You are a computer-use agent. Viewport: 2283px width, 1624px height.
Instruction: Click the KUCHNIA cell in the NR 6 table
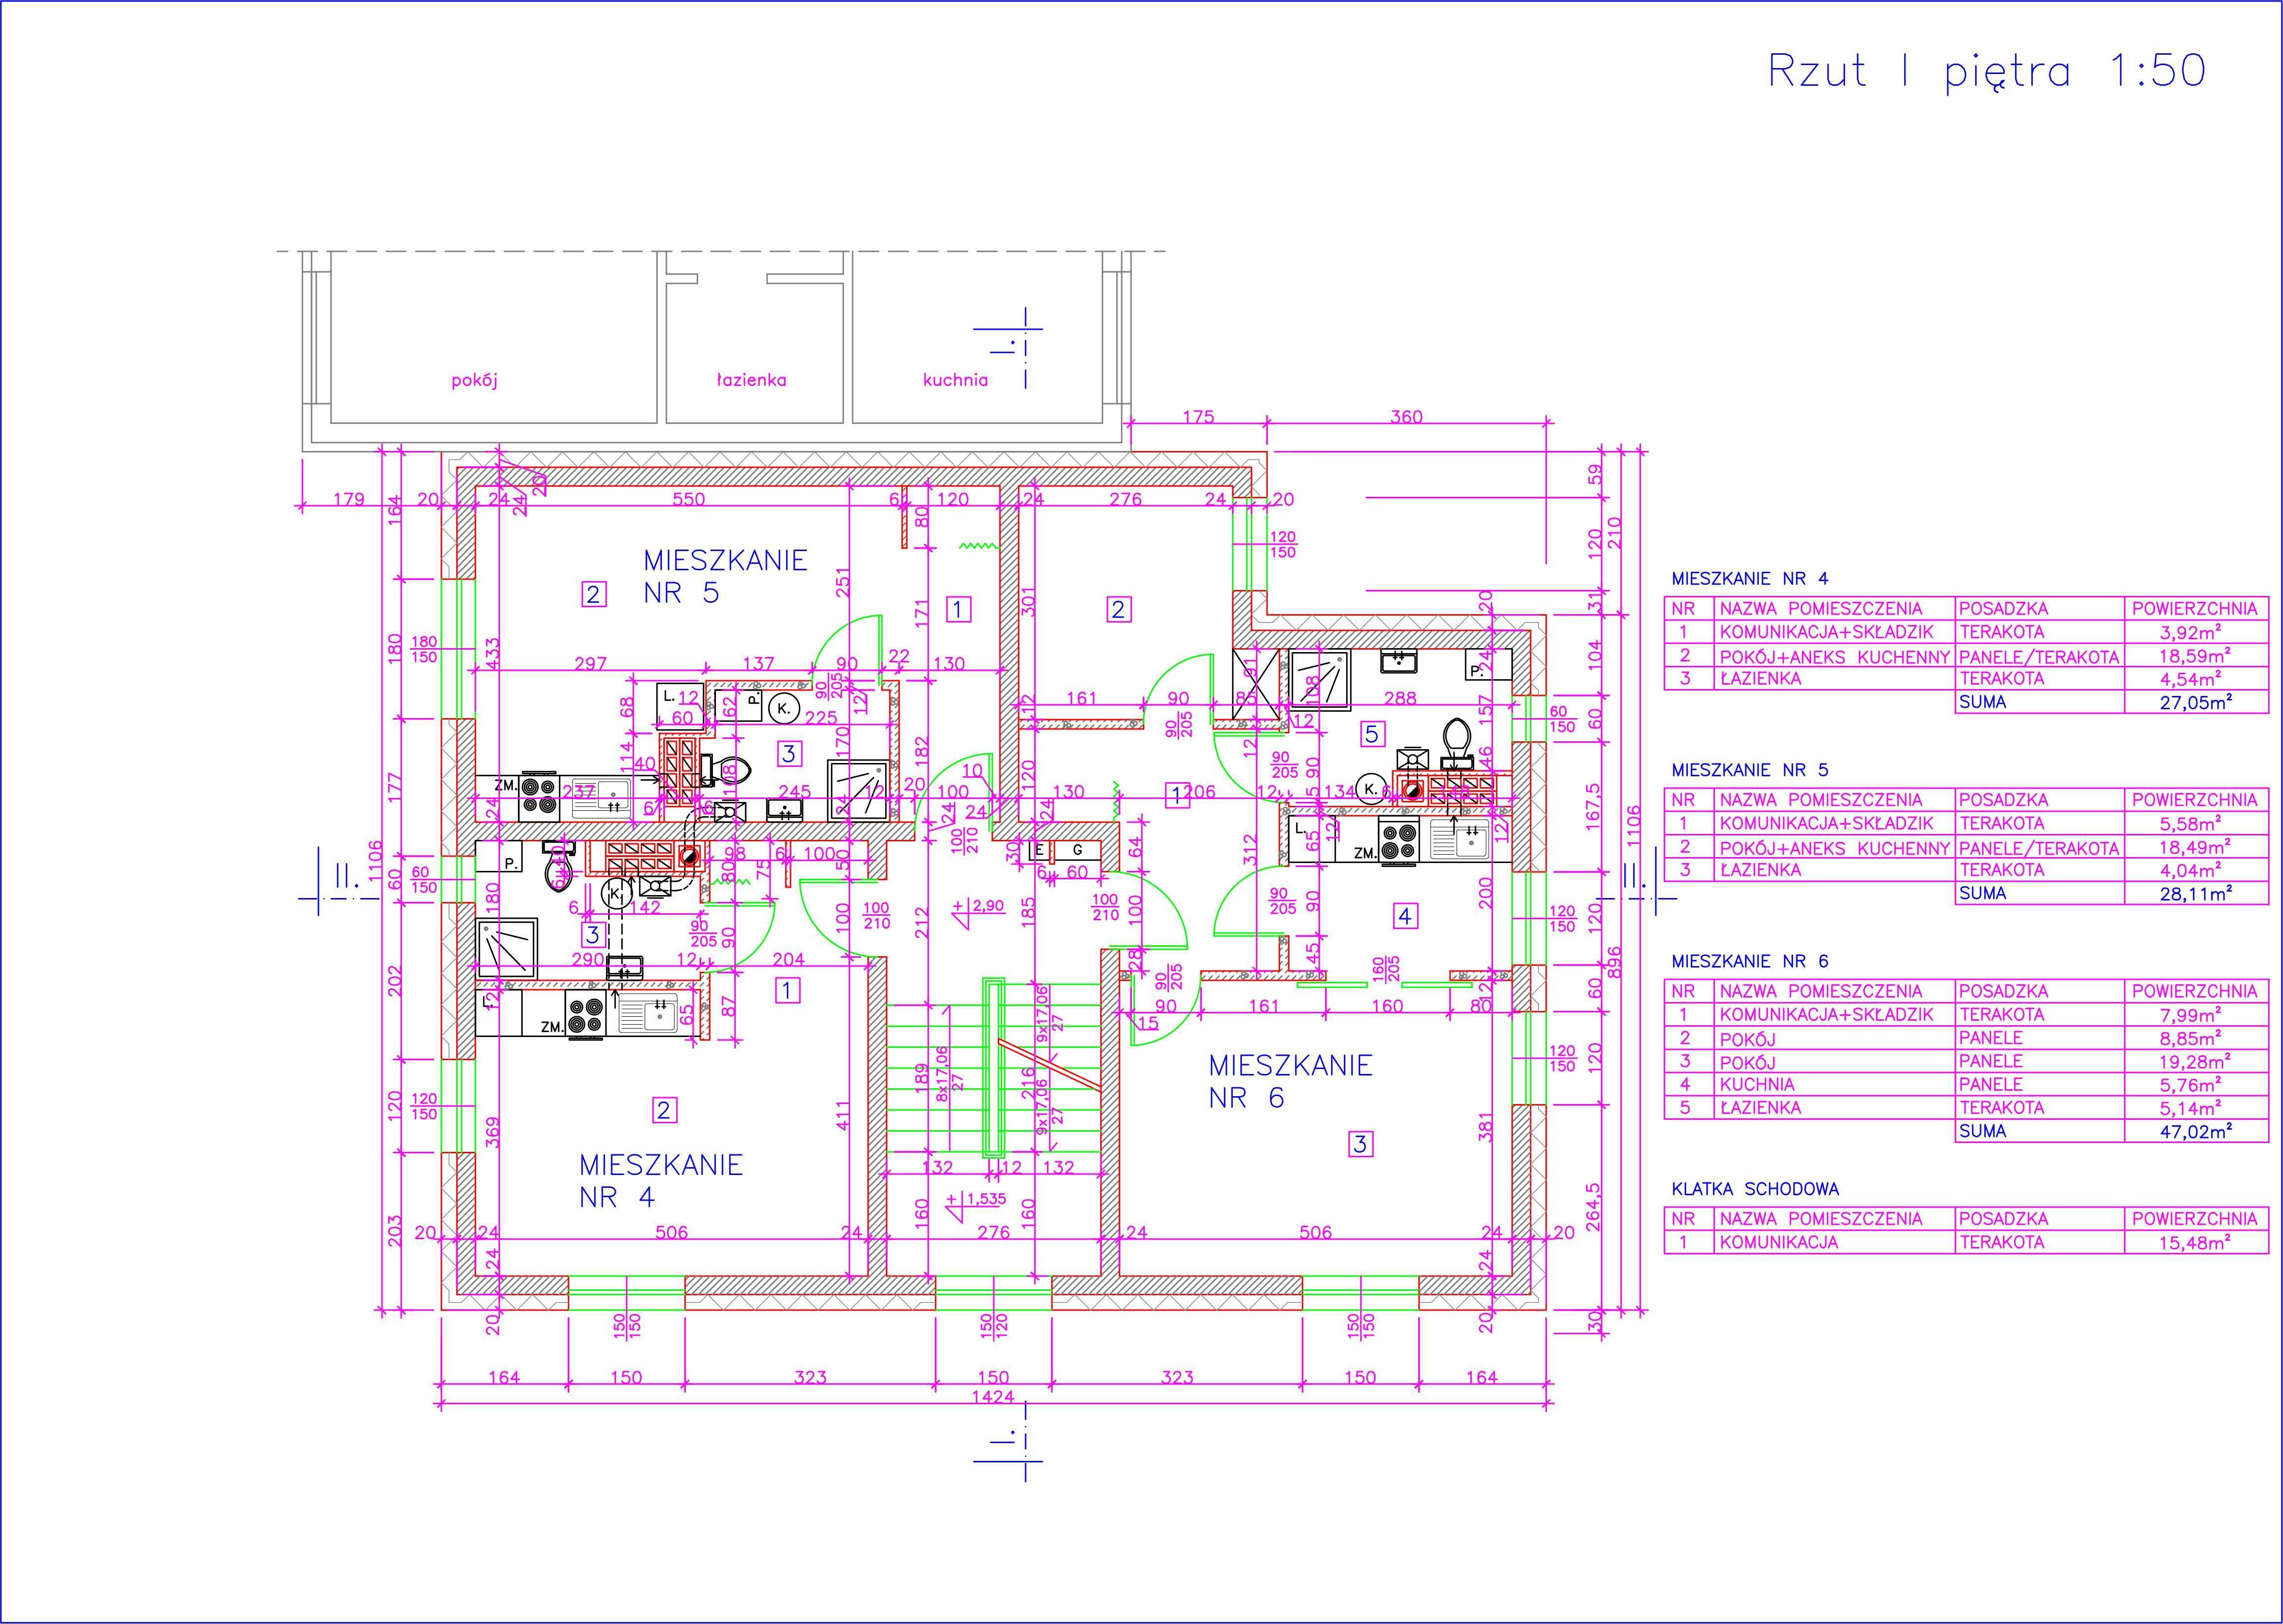1834,1085
